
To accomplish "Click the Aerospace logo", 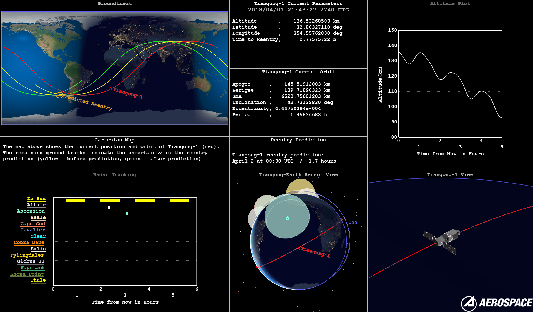I will click(496, 303).
